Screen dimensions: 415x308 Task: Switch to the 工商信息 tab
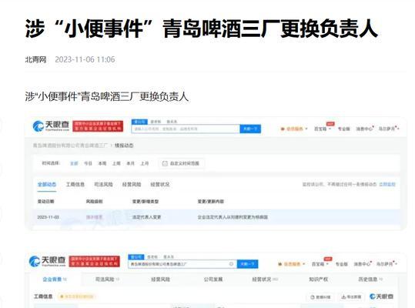click(x=75, y=184)
